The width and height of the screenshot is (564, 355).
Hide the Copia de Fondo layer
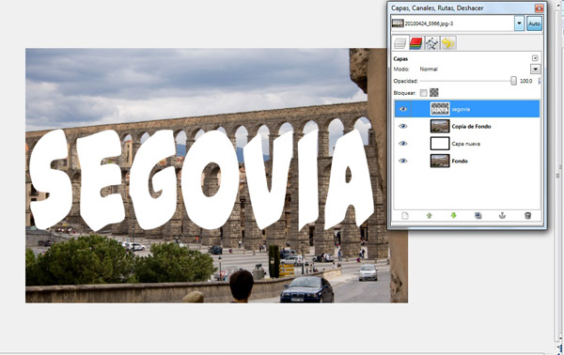click(x=403, y=126)
